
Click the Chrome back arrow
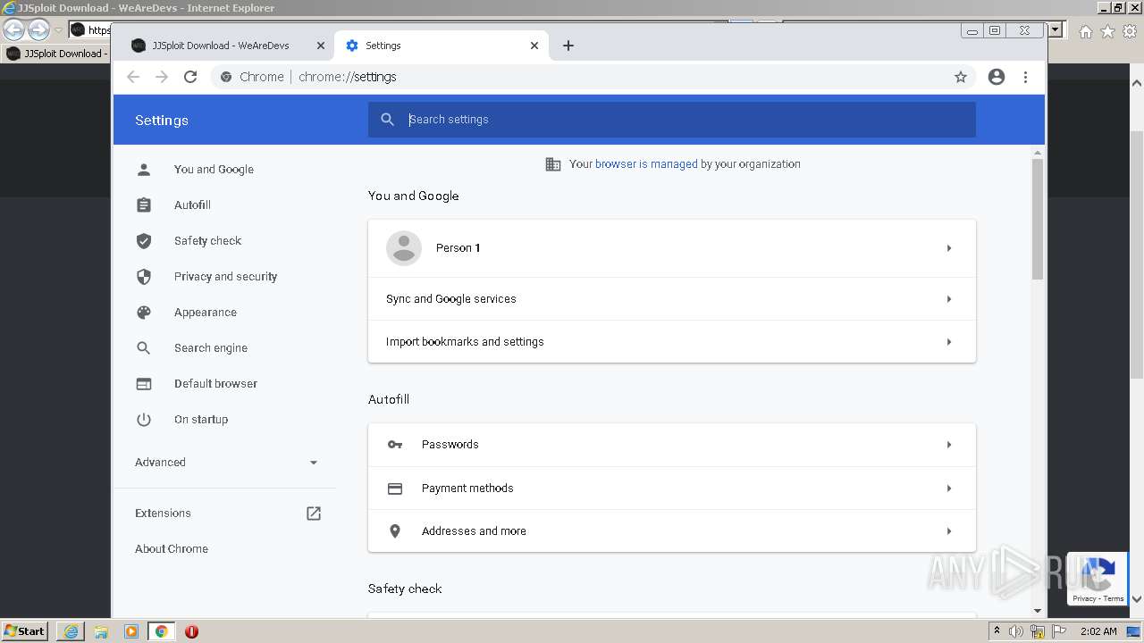click(x=133, y=77)
